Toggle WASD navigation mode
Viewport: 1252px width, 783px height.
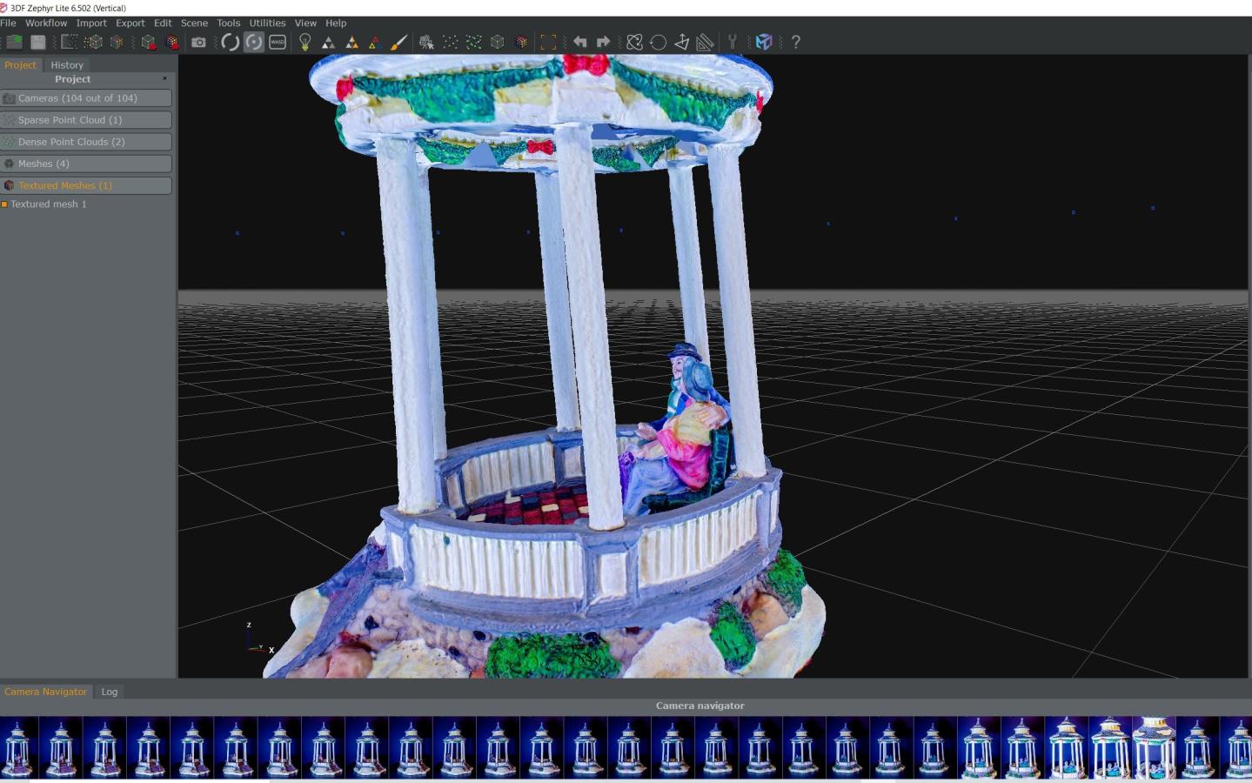pos(278,42)
